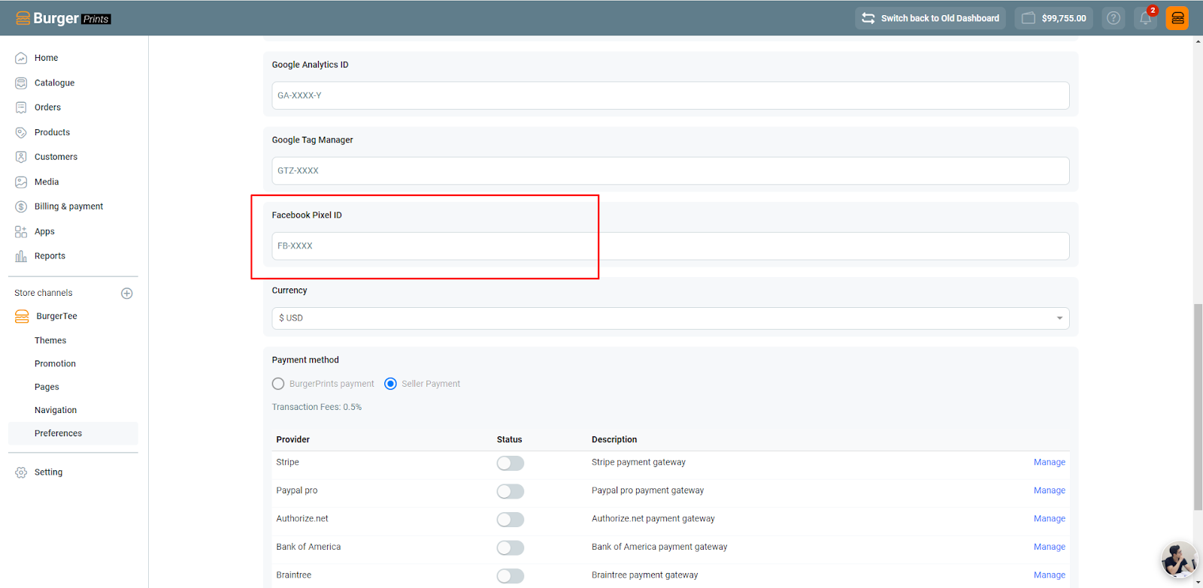Open the help question mark icon
Image resolution: width=1203 pixels, height=588 pixels.
pos(1114,18)
